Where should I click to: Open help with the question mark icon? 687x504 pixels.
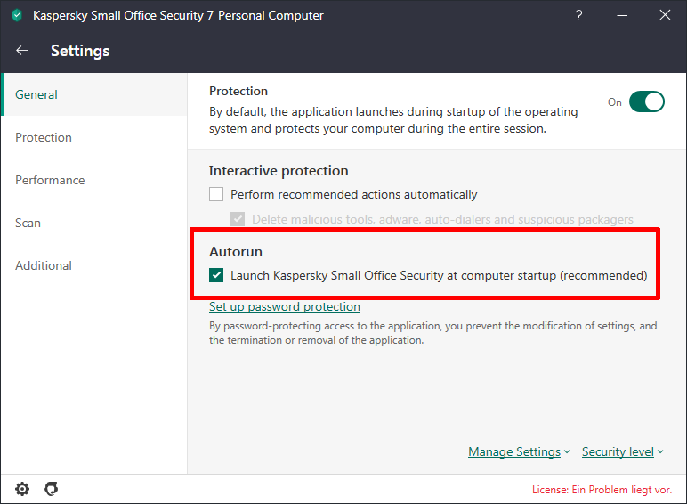coord(579,15)
